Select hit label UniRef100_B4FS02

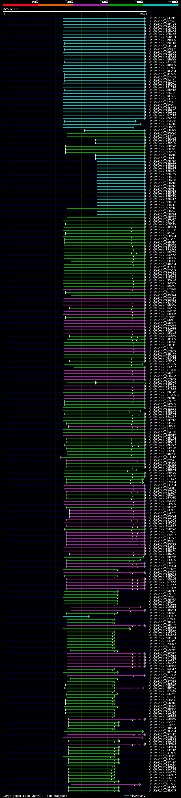pyautogui.click(x=162, y=96)
